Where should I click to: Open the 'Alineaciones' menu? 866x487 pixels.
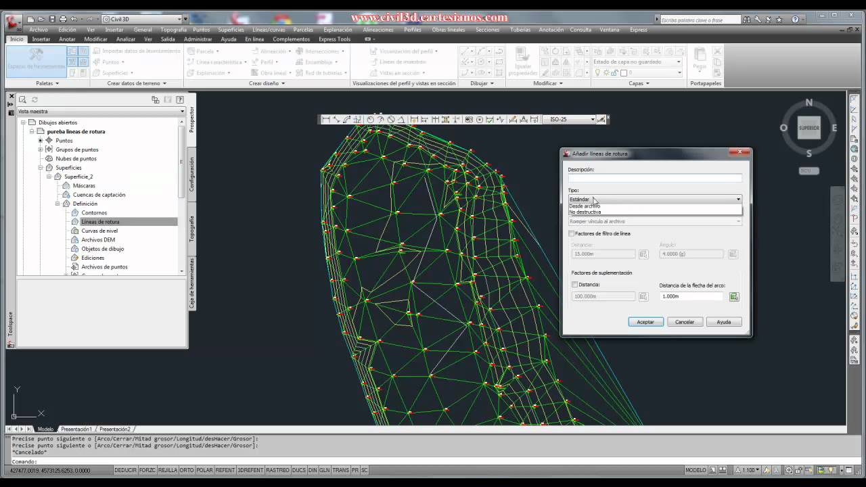point(378,30)
